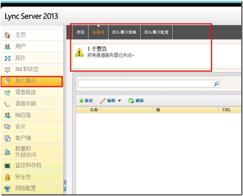Click the house icon for 主页
The height and width of the screenshot is (196, 243).
click(x=7, y=35)
